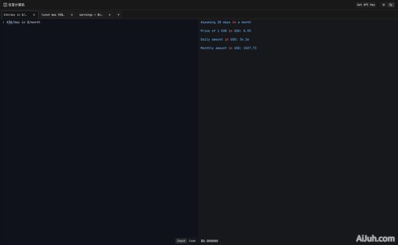Switch to the 'earnings = $4…' tab
Screen dimensions: 398x245
(x=91, y=15)
